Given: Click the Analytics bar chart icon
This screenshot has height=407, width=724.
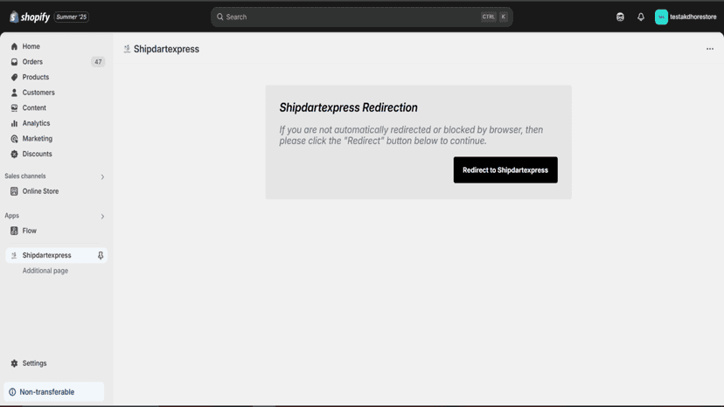Looking at the screenshot, I should point(14,123).
